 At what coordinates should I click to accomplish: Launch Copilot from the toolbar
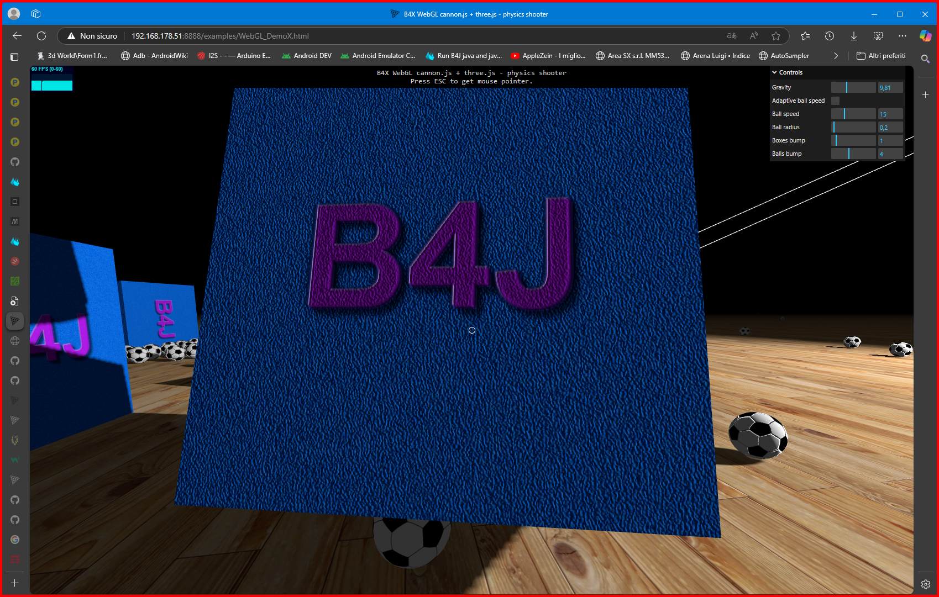926,36
